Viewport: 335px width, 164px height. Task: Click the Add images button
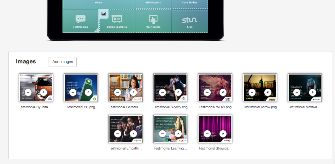[x=62, y=62]
